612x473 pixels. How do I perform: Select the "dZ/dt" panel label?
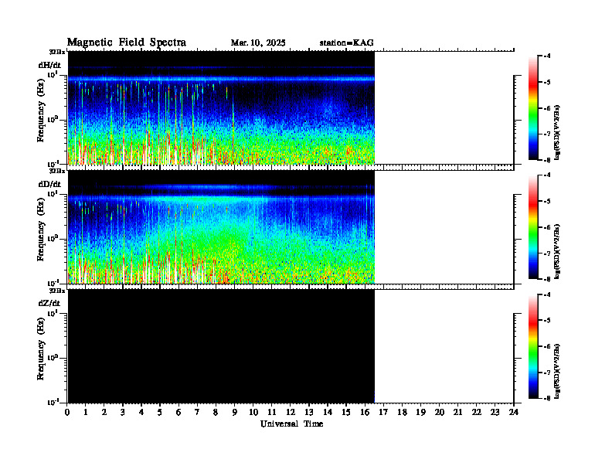pos(49,303)
